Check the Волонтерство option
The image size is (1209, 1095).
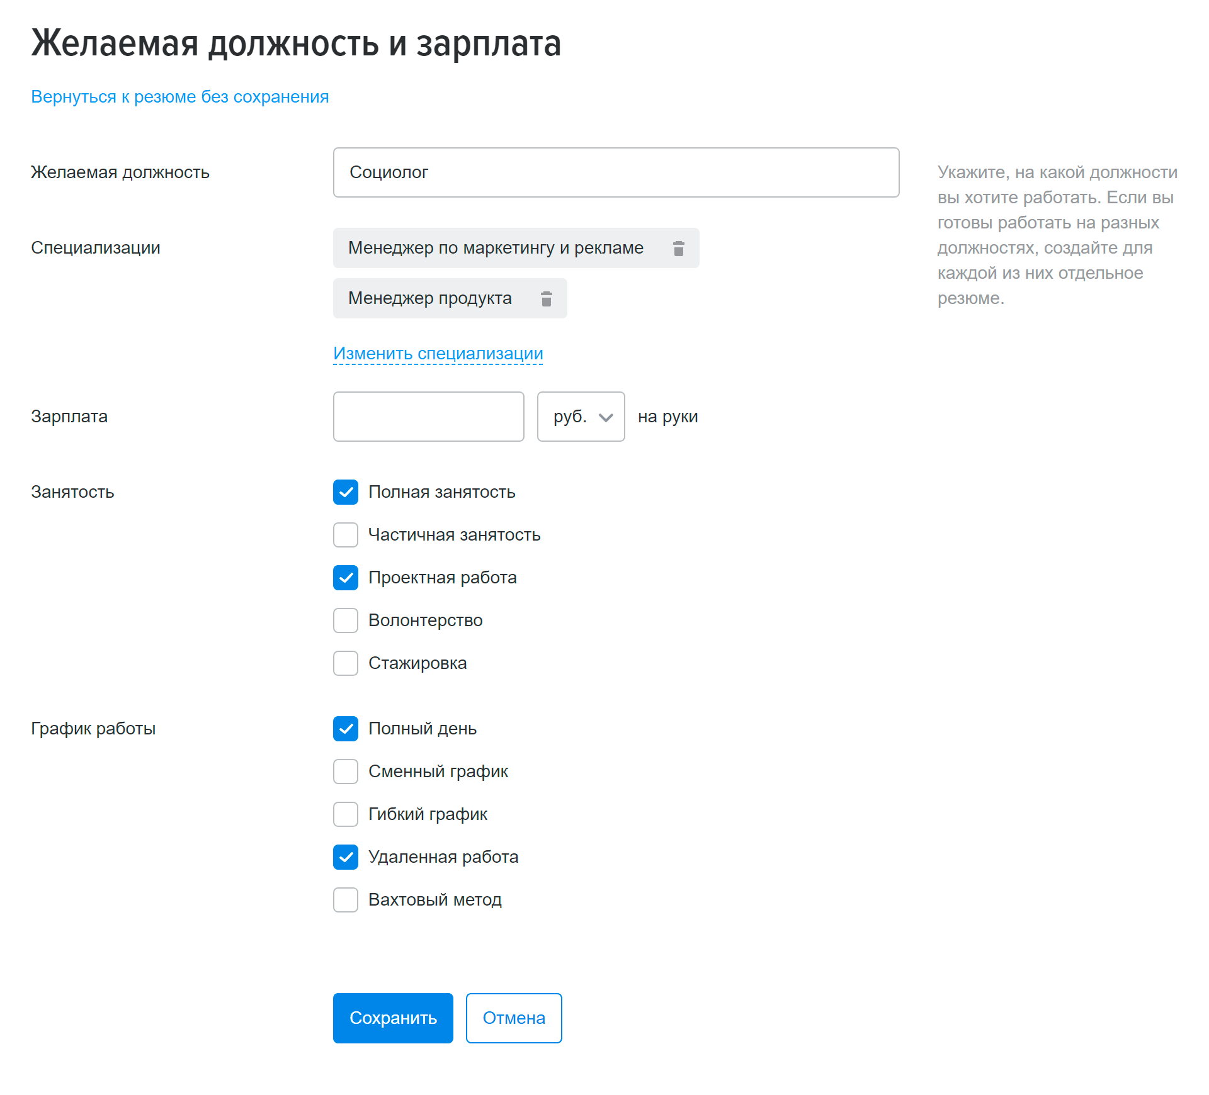pos(346,620)
